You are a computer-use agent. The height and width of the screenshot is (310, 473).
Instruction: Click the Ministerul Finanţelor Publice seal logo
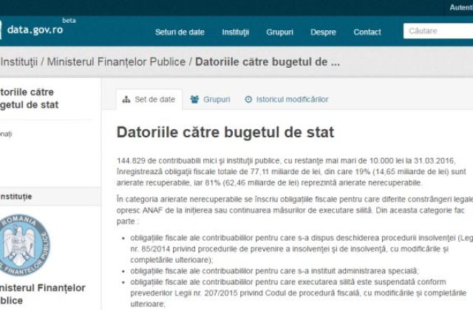pos(24,244)
